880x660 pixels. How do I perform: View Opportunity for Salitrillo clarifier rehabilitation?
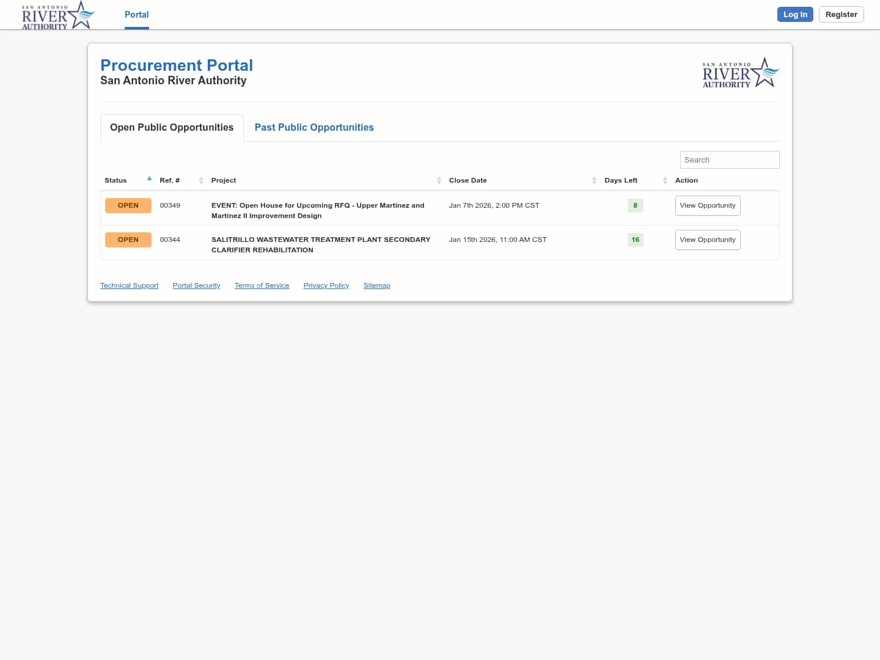click(x=708, y=240)
